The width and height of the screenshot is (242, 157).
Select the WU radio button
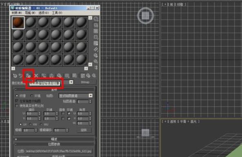[x=41, y=124]
